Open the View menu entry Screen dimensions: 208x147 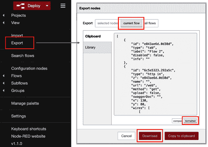pyautogui.click(x=15, y=23)
